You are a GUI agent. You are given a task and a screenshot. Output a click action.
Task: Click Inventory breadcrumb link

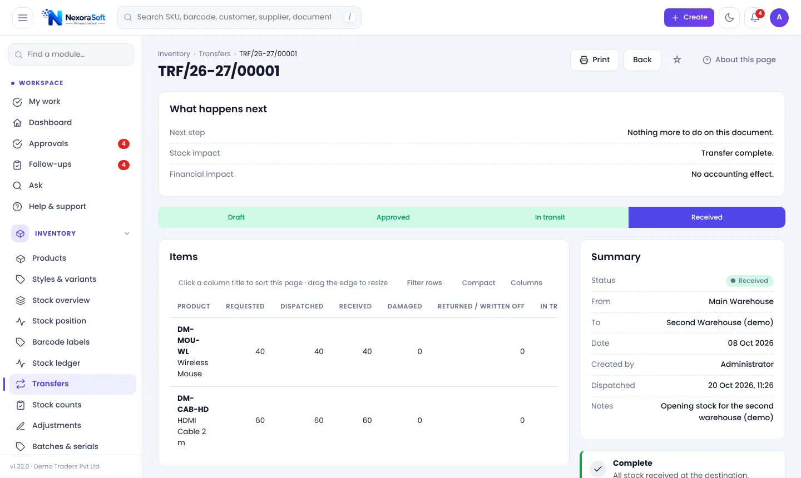pyautogui.click(x=174, y=54)
